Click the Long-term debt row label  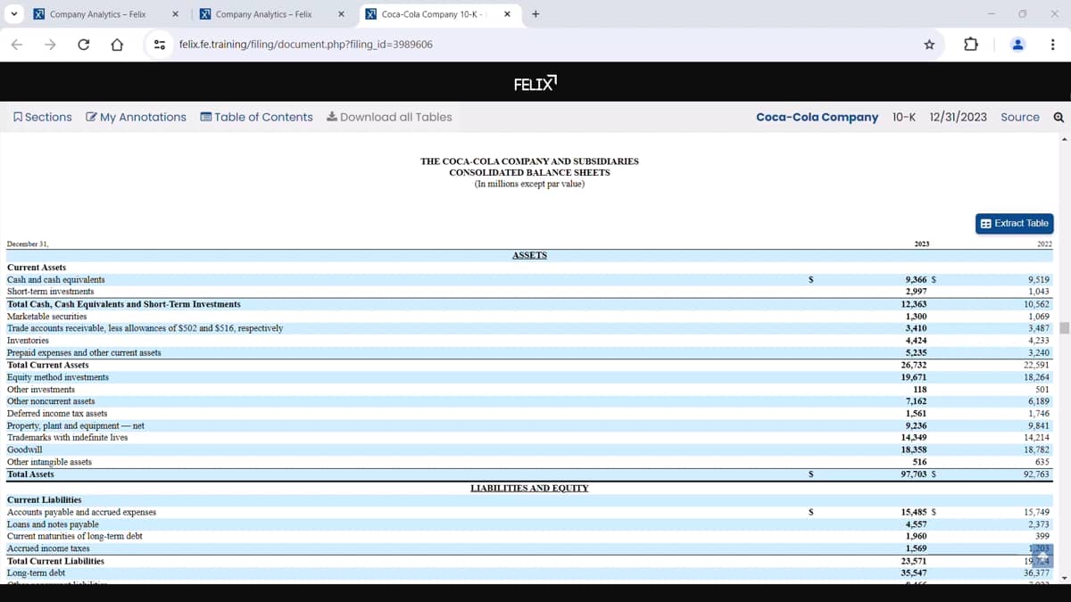[x=36, y=573]
